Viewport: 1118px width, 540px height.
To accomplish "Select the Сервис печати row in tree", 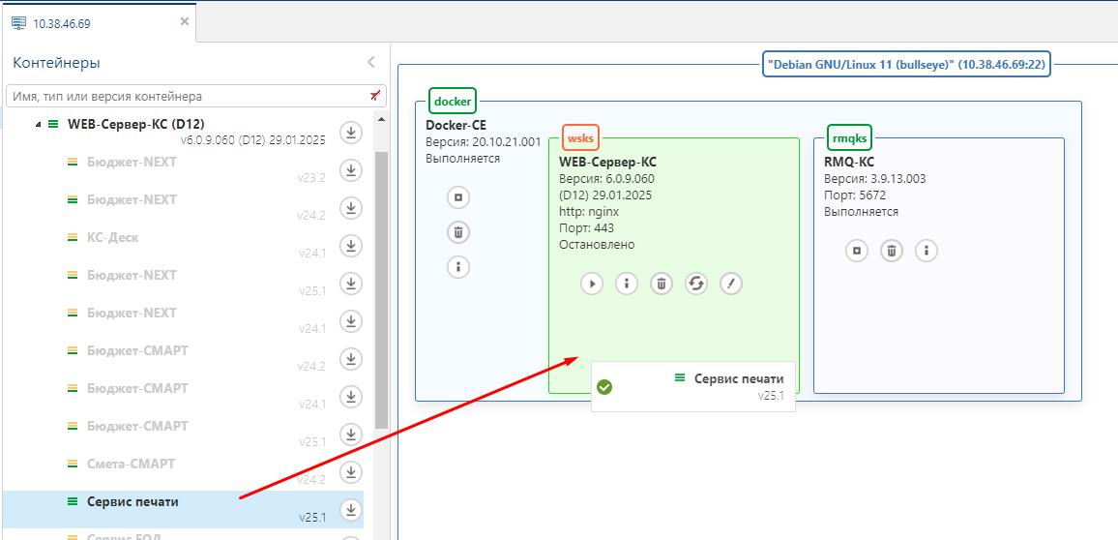I will click(183, 509).
